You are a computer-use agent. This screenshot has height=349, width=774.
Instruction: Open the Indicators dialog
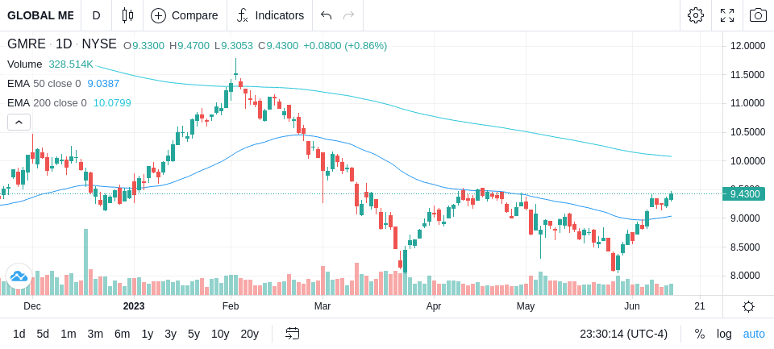click(x=270, y=15)
